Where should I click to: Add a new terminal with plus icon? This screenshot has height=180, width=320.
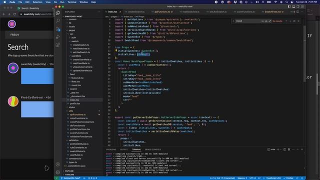click(278, 149)
